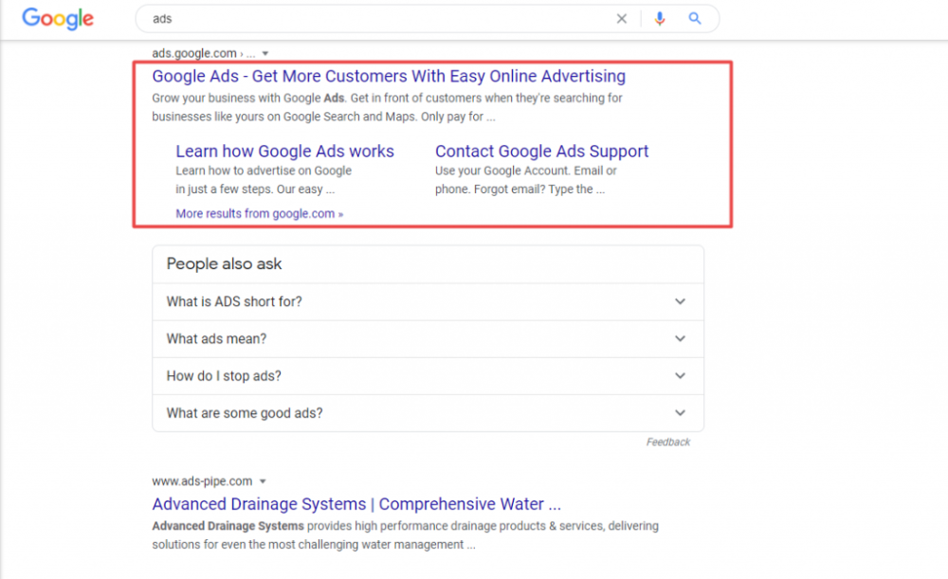Click the Feedback link below questions
This screenshot has width=948, height=579.
[668, 443]
